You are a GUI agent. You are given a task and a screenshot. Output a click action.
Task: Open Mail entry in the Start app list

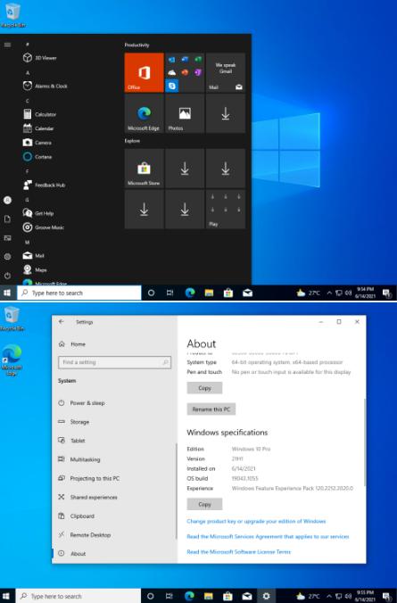coord(34,255)
